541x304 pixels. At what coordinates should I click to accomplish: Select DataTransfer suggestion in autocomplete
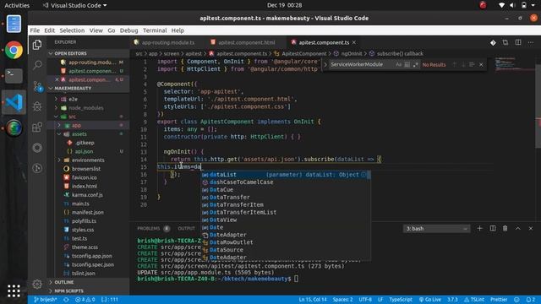286,197
